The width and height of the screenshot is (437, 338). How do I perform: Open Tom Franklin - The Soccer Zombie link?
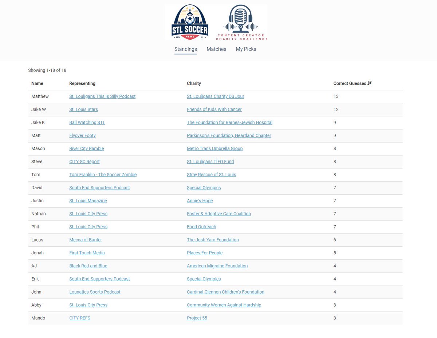click(103, 175)
